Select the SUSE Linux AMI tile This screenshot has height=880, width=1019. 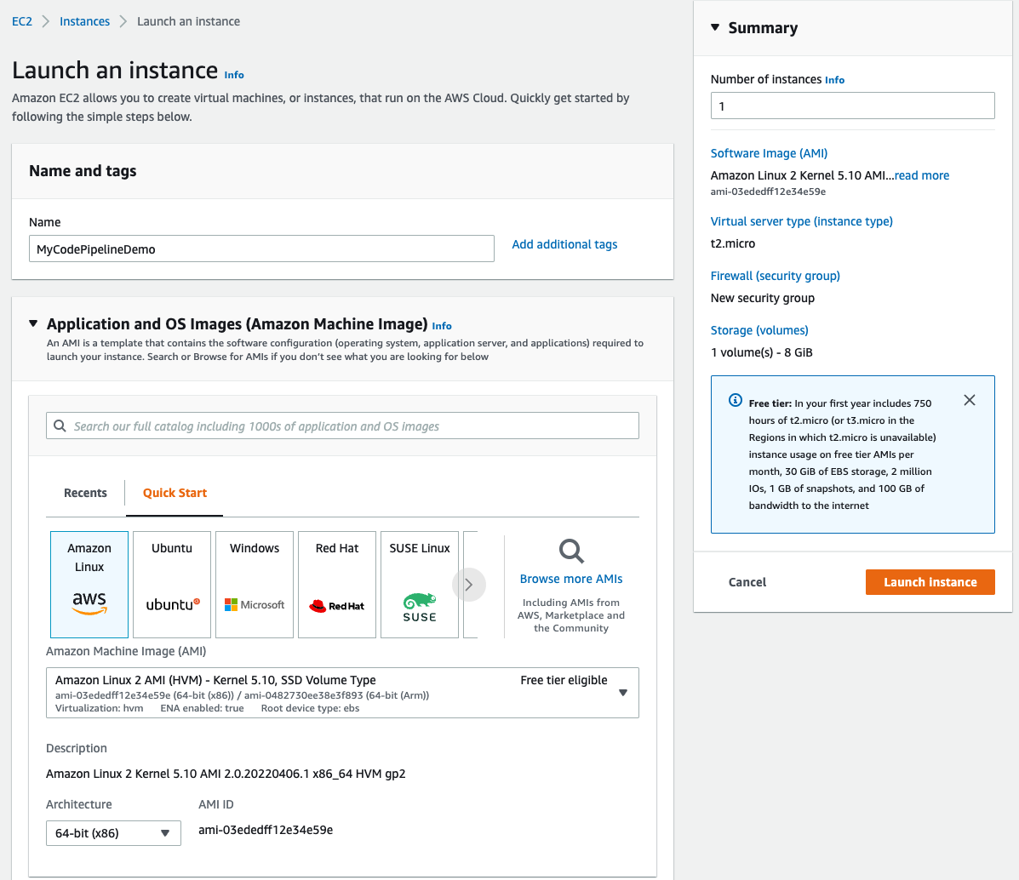pos(419,585)
